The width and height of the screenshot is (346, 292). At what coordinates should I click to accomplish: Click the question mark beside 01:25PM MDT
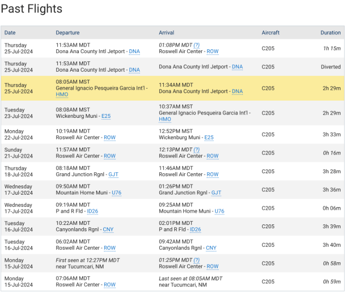coord(197,260)
